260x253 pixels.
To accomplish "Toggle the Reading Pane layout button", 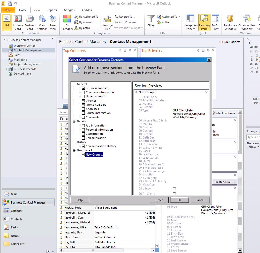I will point(204,22).
